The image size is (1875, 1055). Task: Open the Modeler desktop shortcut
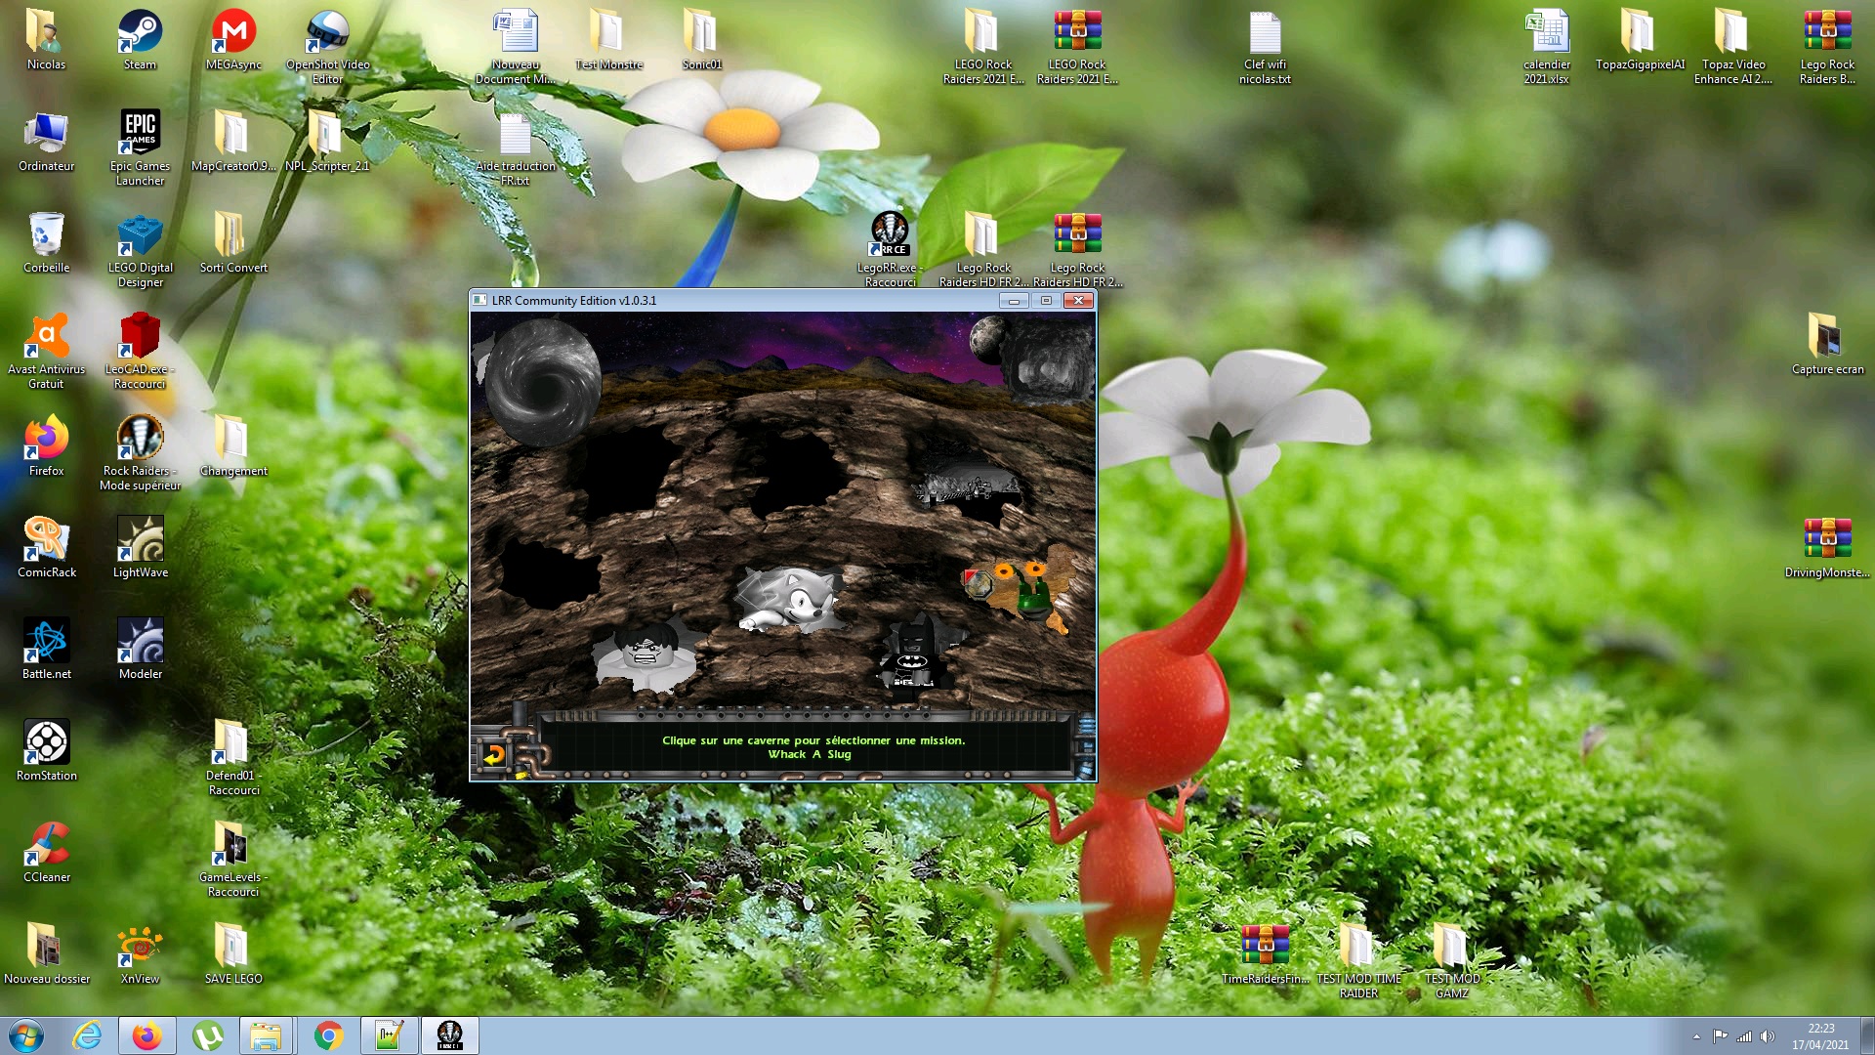[x=140, y=650]
